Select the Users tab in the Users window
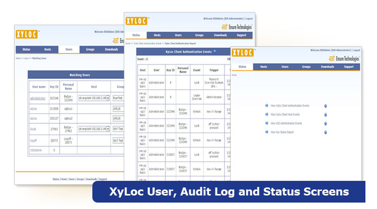Viewport: 377px width, 209px height. [x=69, y=49]
